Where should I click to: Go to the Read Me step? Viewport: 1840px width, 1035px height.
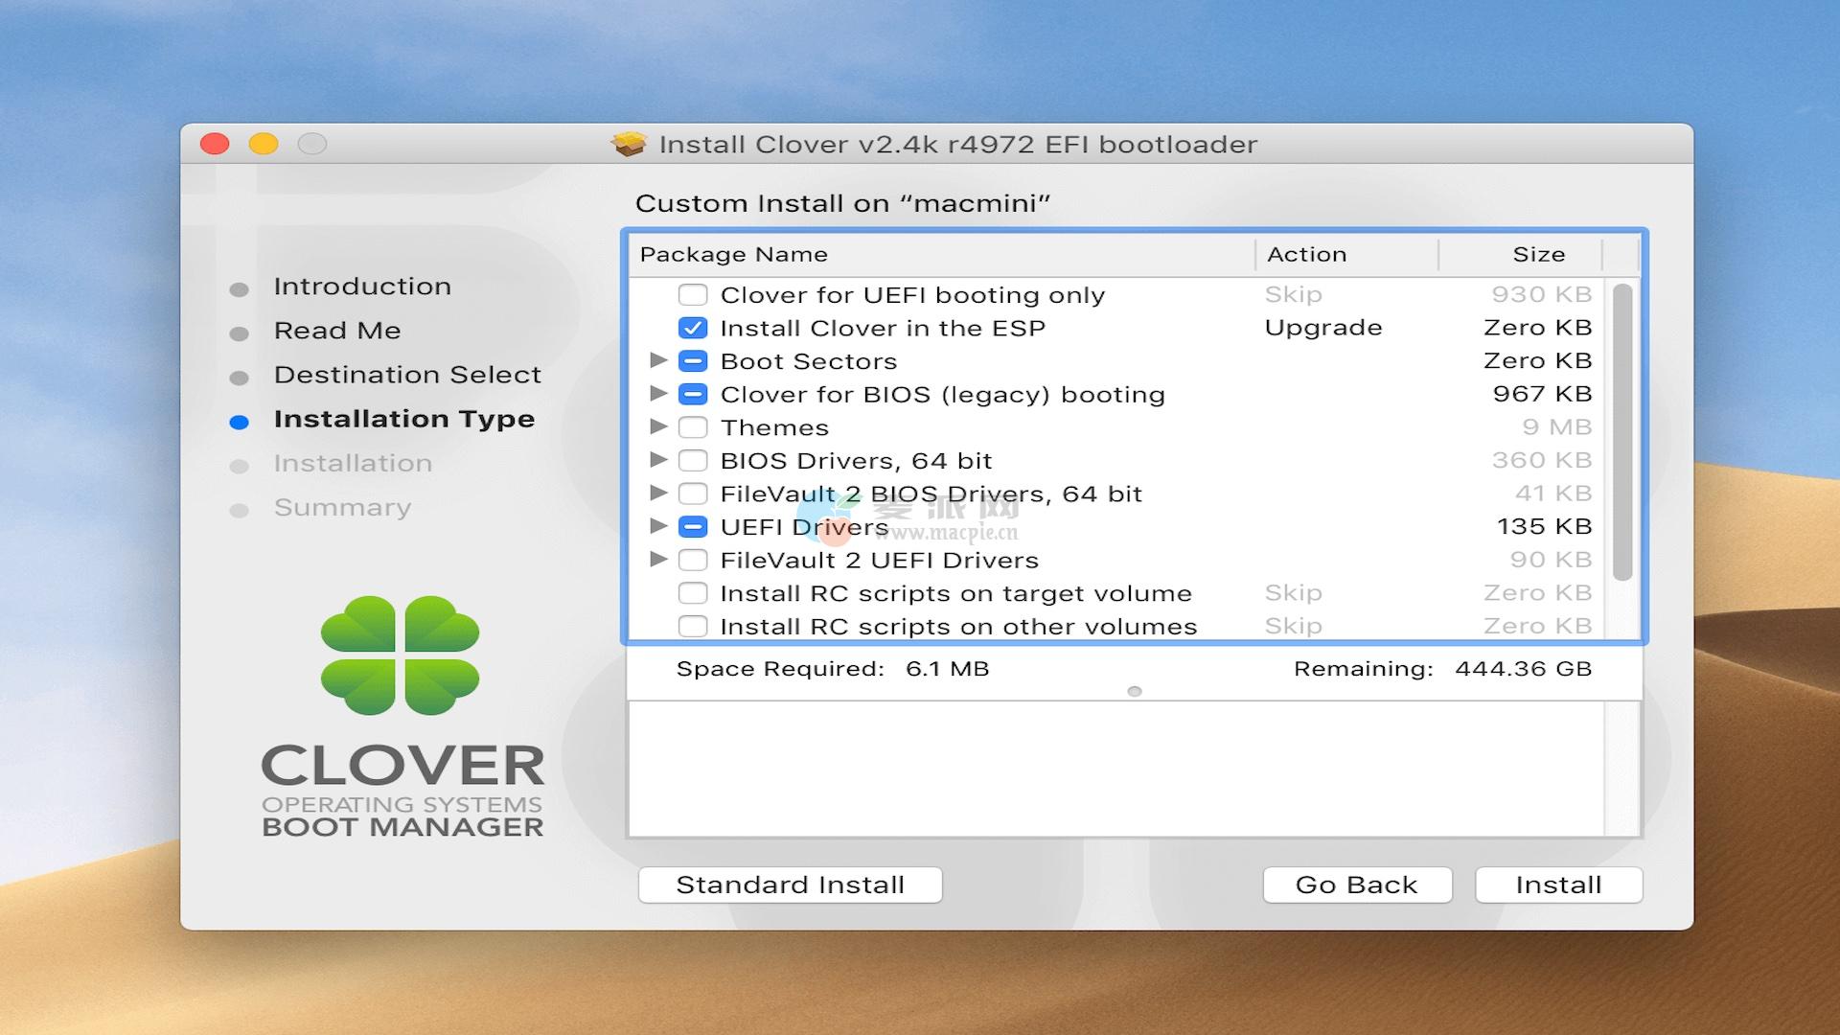(337, 331)
